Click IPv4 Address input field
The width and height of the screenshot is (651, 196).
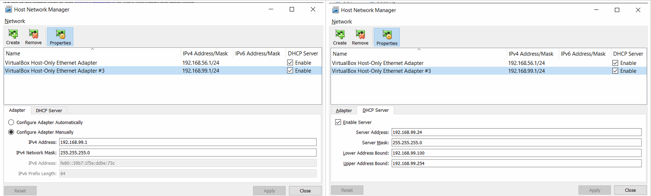[x=188, y=142]
